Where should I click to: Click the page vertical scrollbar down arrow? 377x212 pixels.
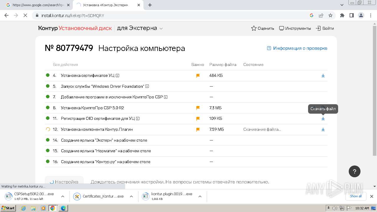(375, 186)
